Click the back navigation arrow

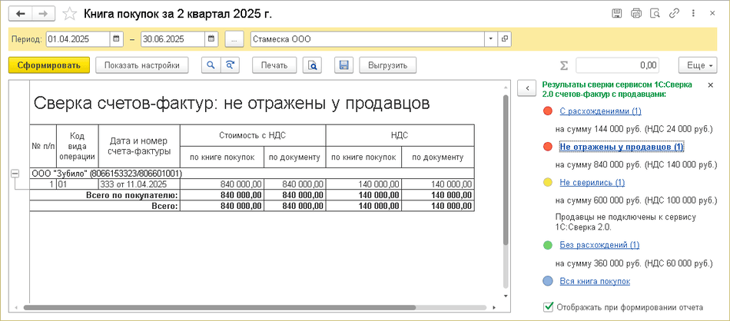(21, 14)
